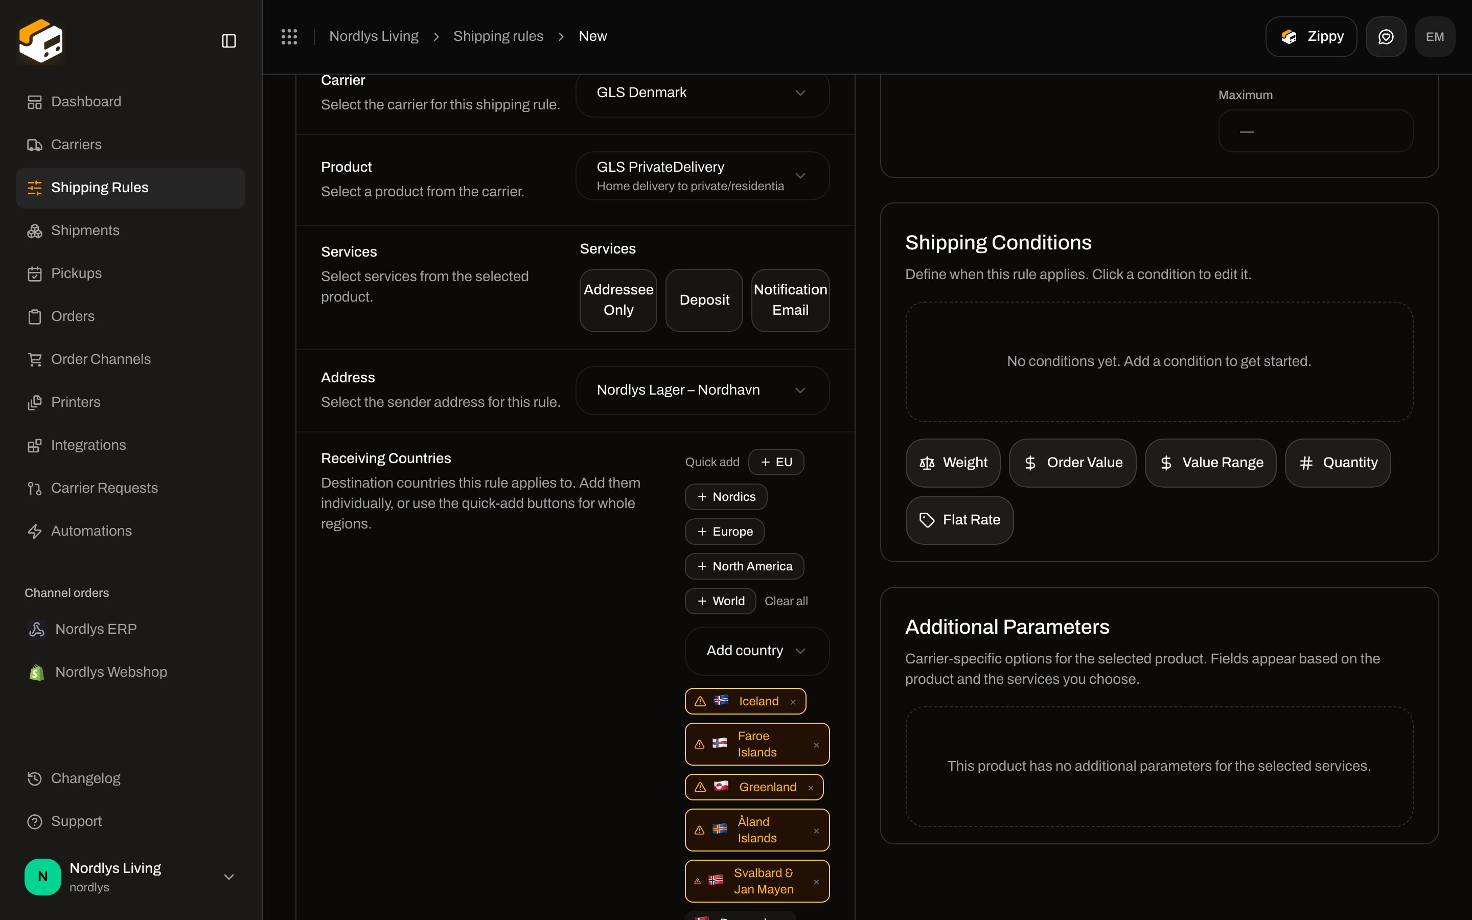Navigate to Orders
Screen dimensions: 1472x920
point(131,316)
